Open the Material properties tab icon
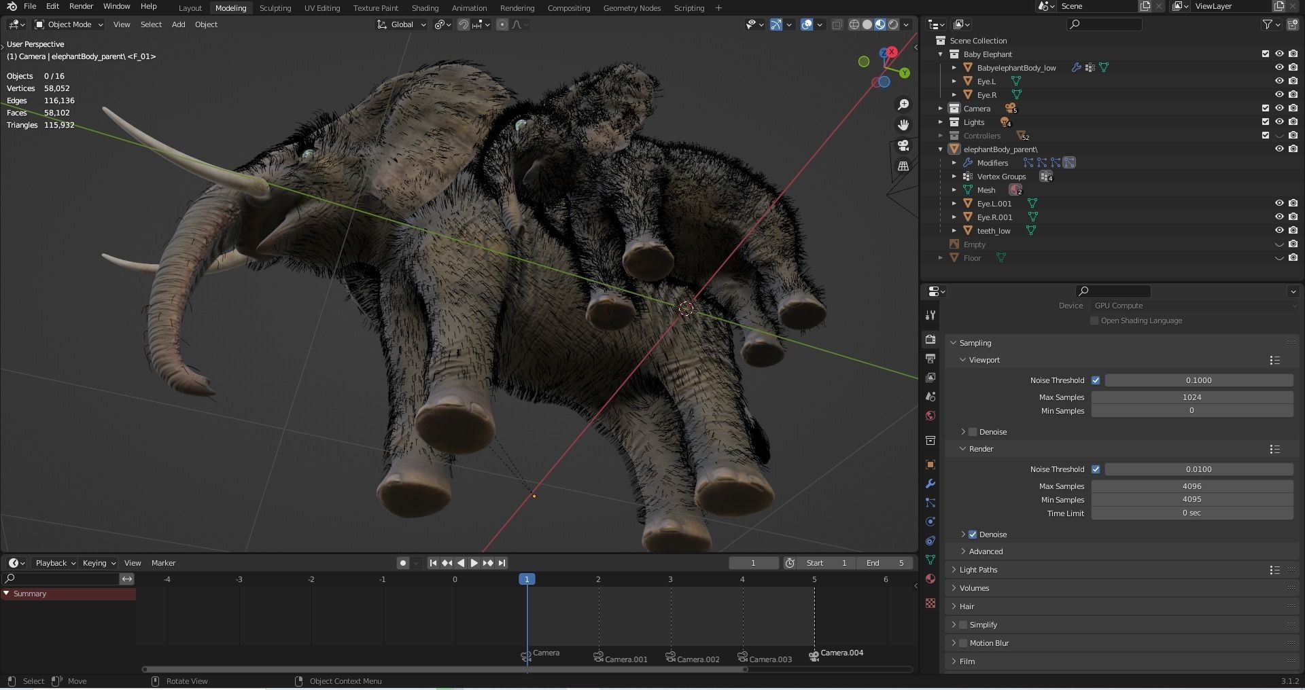1305x690 pixels. (x=930, y=579)
